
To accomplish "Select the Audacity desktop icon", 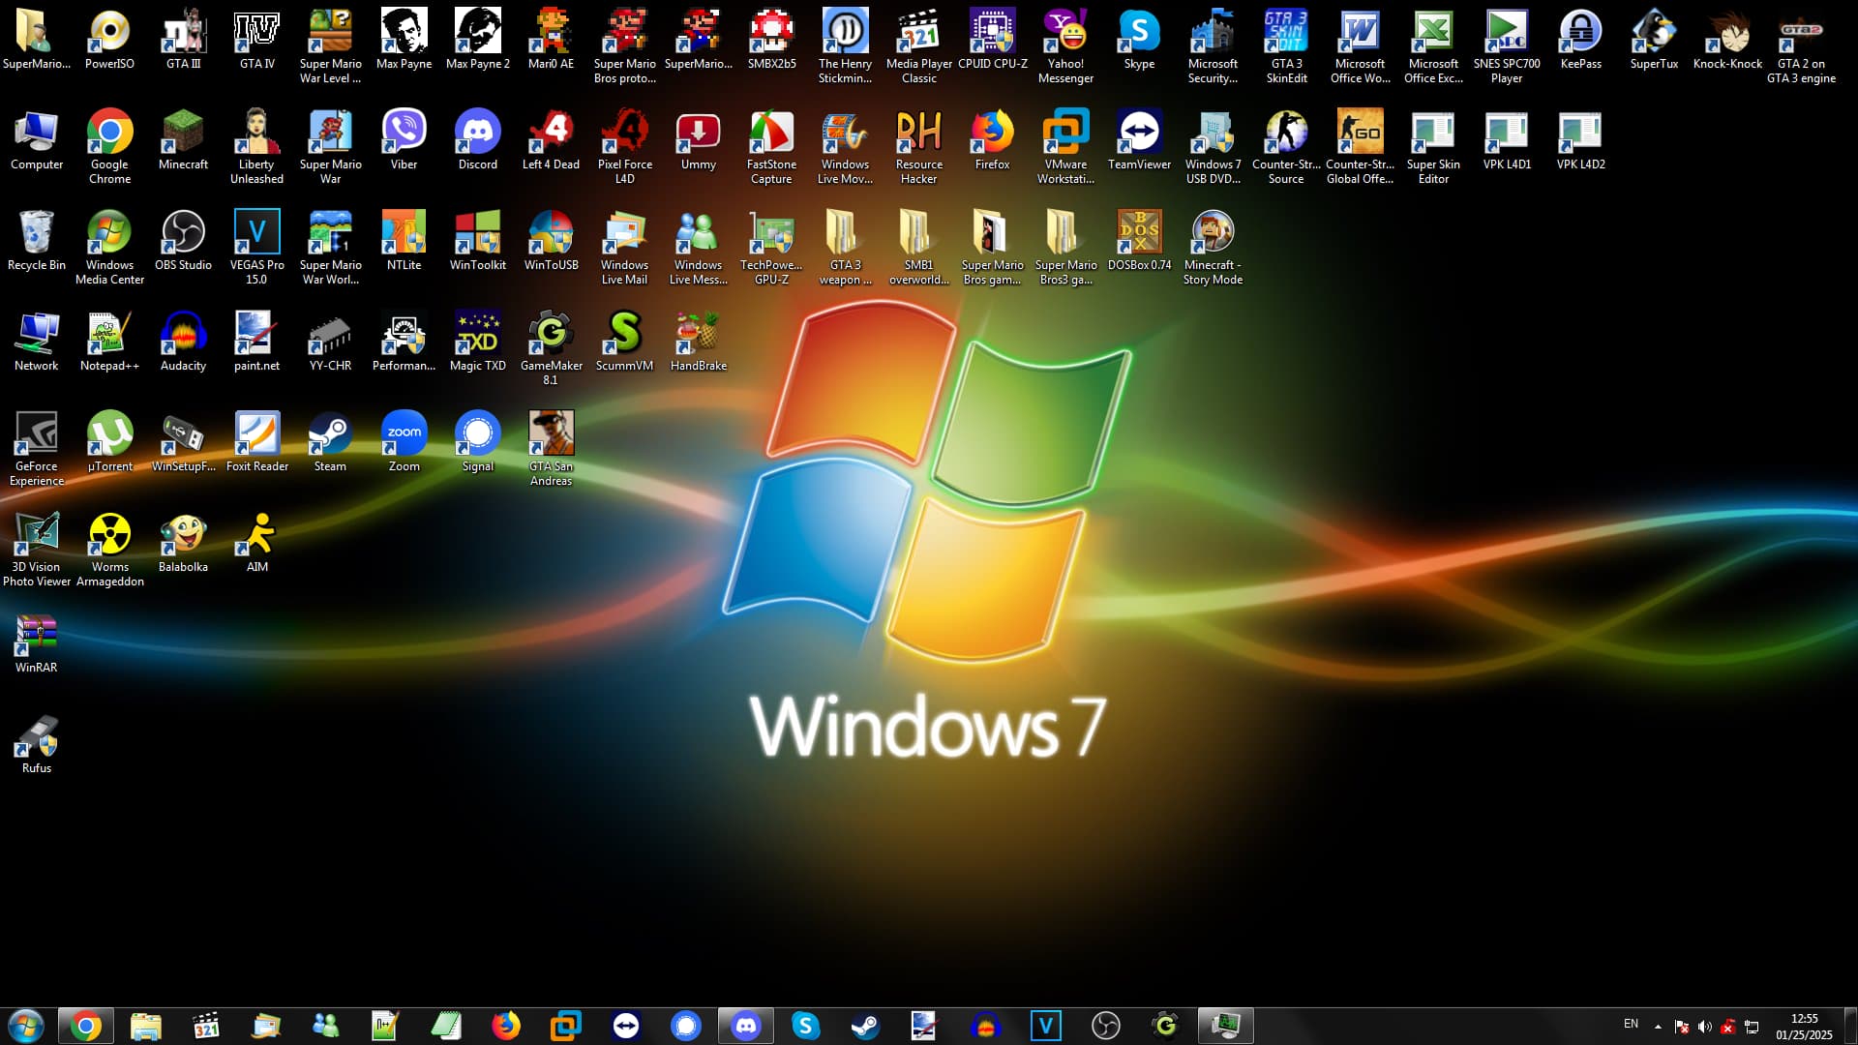I will click(x=183, y=342).
